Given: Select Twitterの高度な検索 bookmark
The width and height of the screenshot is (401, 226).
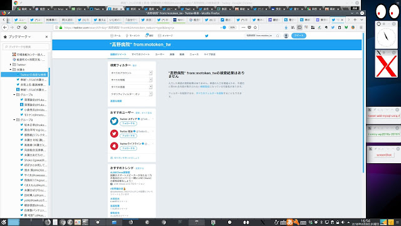Looking at the screenshot, I should [24, 75].
